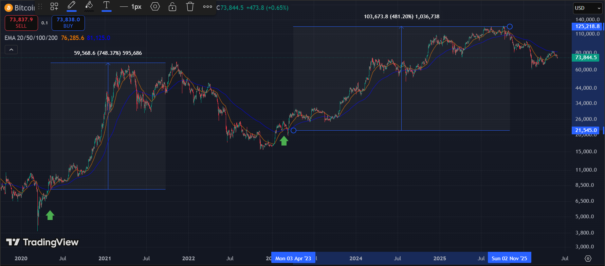Click the 103,673.8 (481.20%) range label
Image resolution: width=605 pixels, height=266 pixels.
click(402, 17)
